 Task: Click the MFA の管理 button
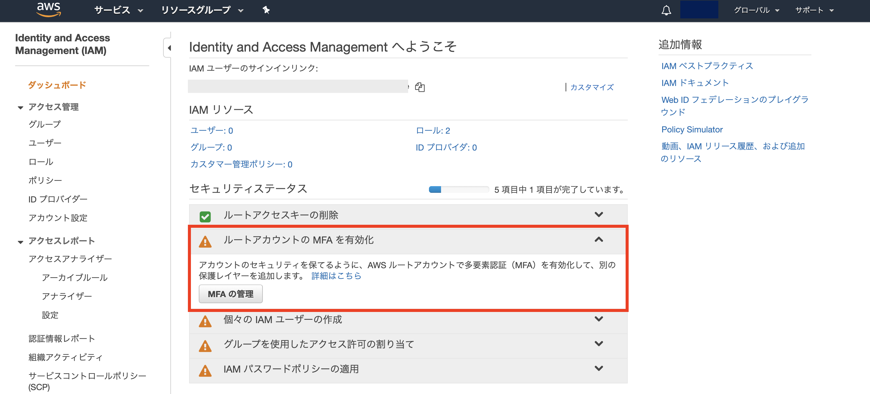231,294
